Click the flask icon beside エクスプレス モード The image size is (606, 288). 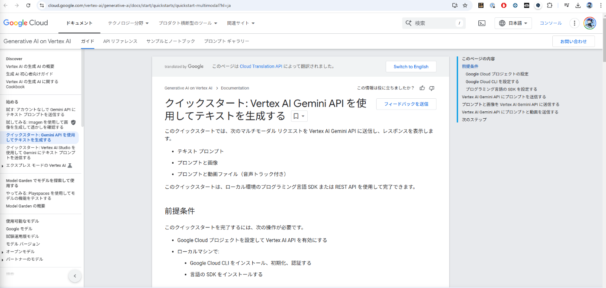pyautogui.click(x=70, y=165)
